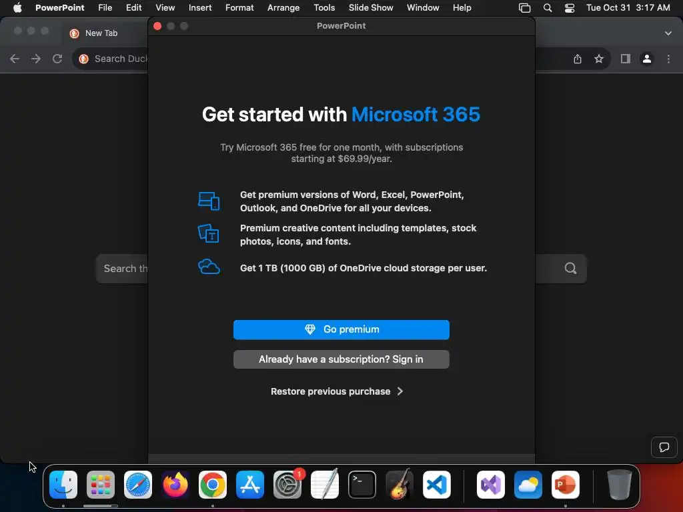
Task: Click Already have a subscription? Sign in
Action: (341, 359)
